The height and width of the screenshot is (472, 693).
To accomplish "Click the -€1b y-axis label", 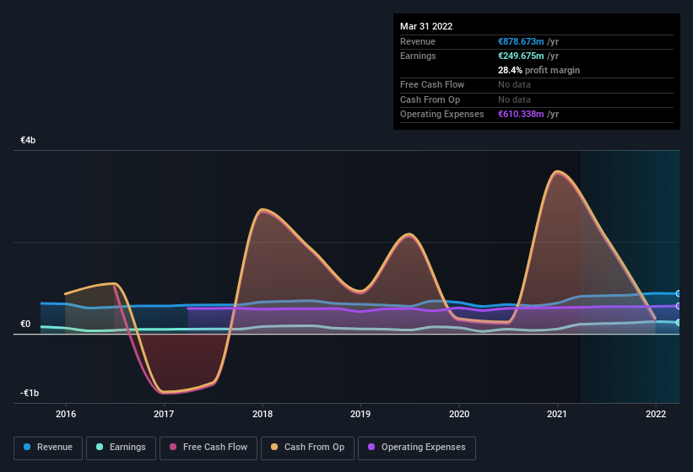I will click(x=30, y=393).
